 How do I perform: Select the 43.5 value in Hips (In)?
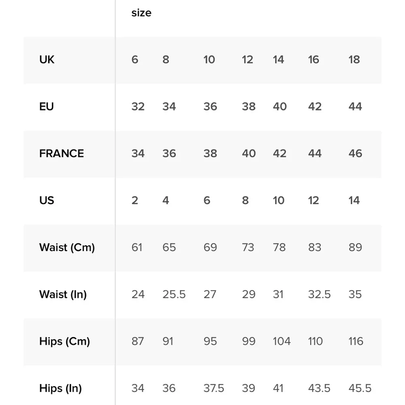point(319,388)
